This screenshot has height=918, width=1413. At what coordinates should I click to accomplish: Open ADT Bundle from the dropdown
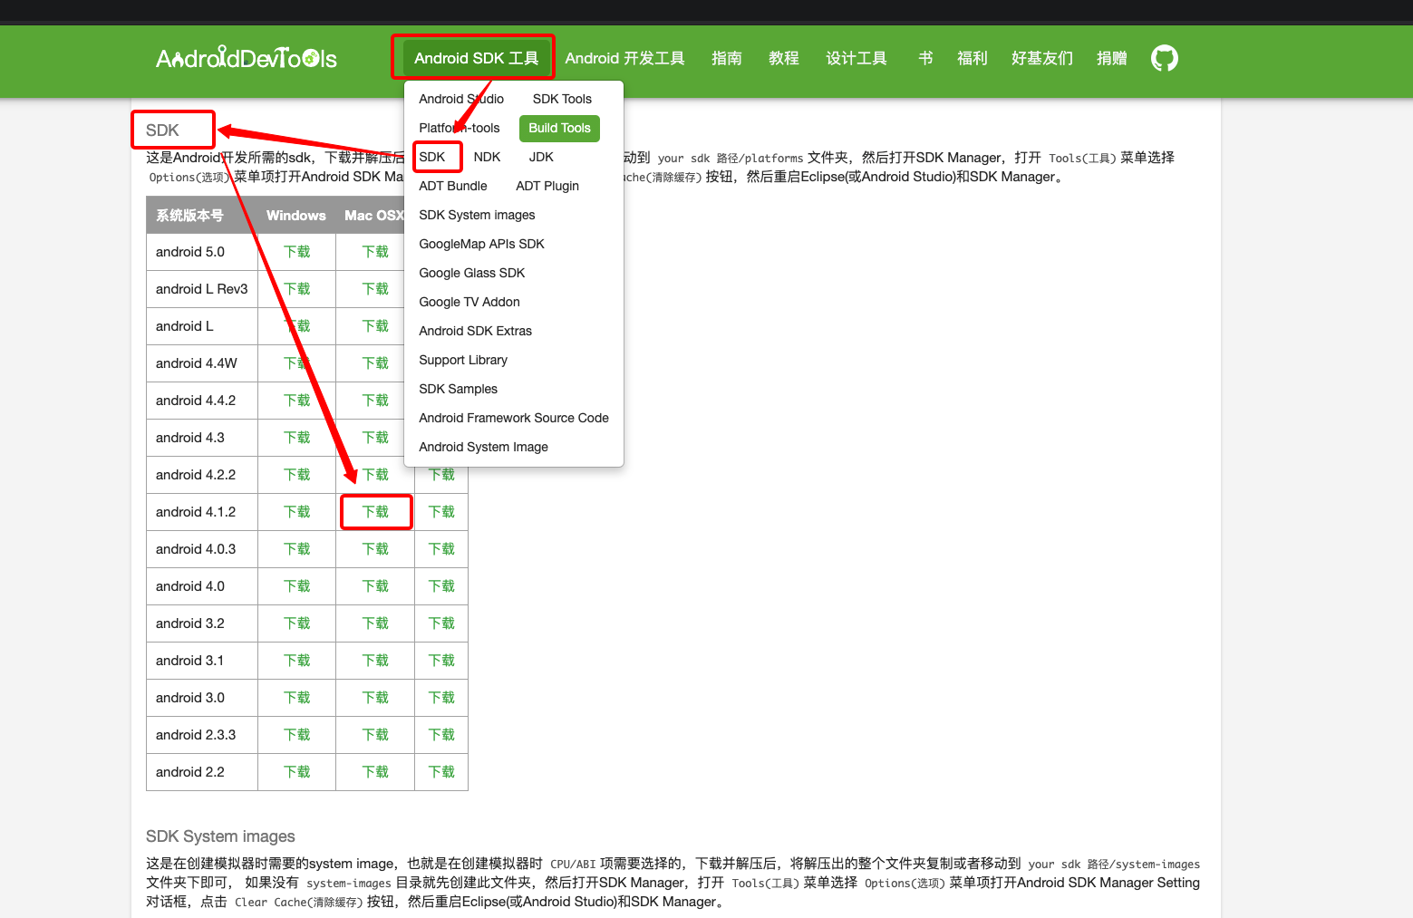453,186
